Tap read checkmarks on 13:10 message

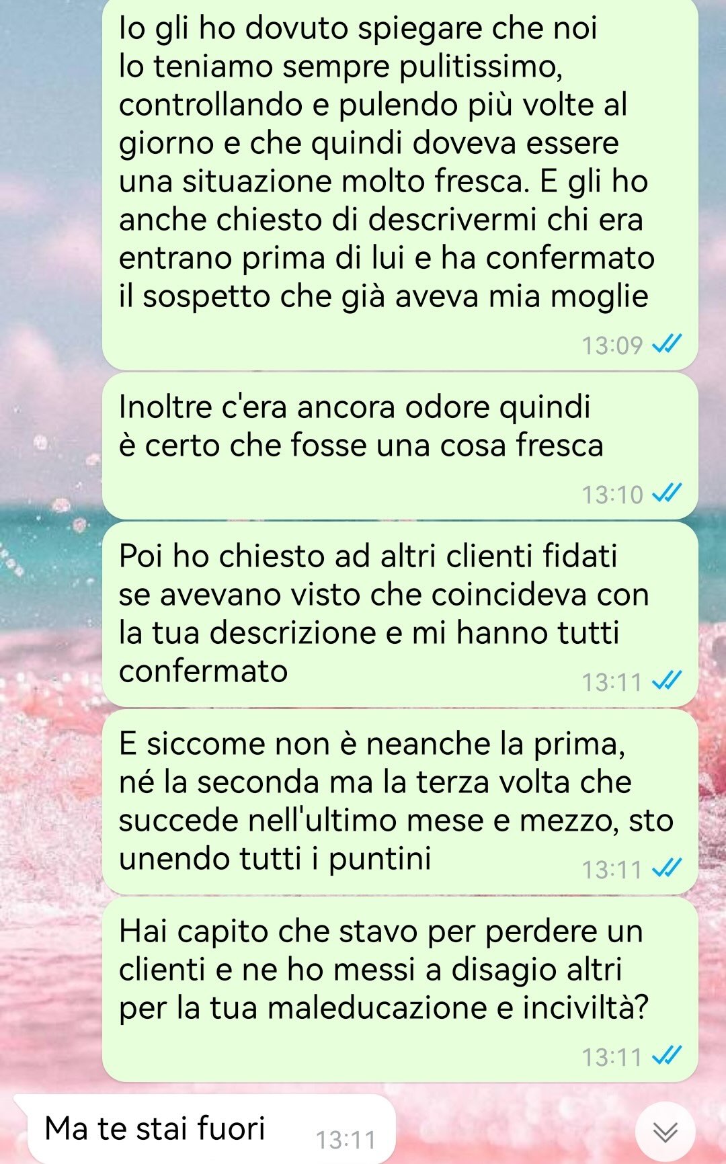point(667,494)
